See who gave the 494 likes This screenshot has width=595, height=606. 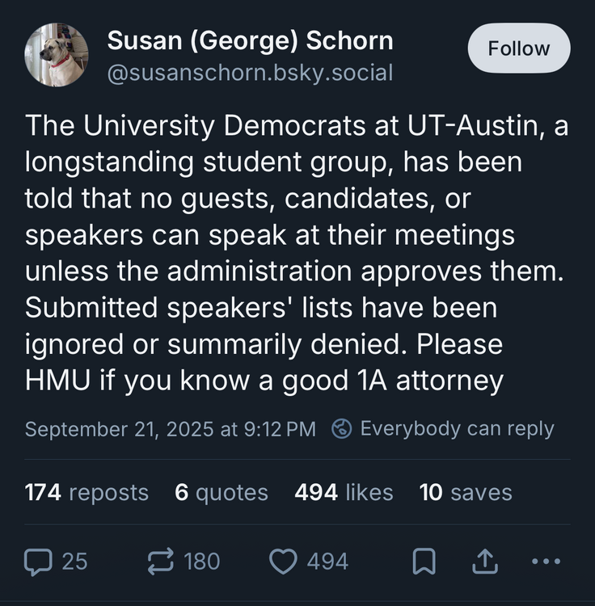pyautogui.click(x=344, y=492)
